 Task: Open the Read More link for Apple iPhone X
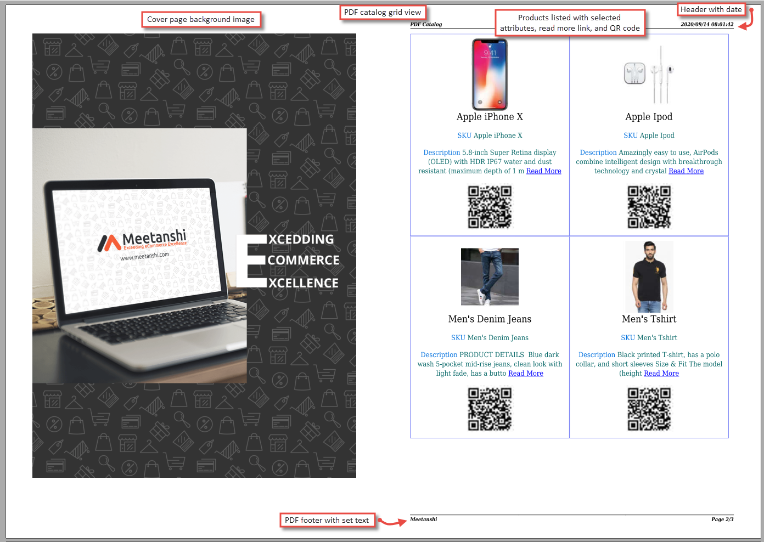pos(543,171)
